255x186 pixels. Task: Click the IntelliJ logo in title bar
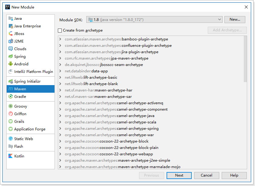[x=8, y=7]
